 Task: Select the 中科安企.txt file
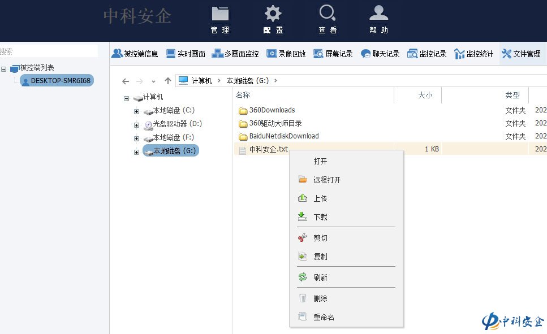tap(269, 149)
